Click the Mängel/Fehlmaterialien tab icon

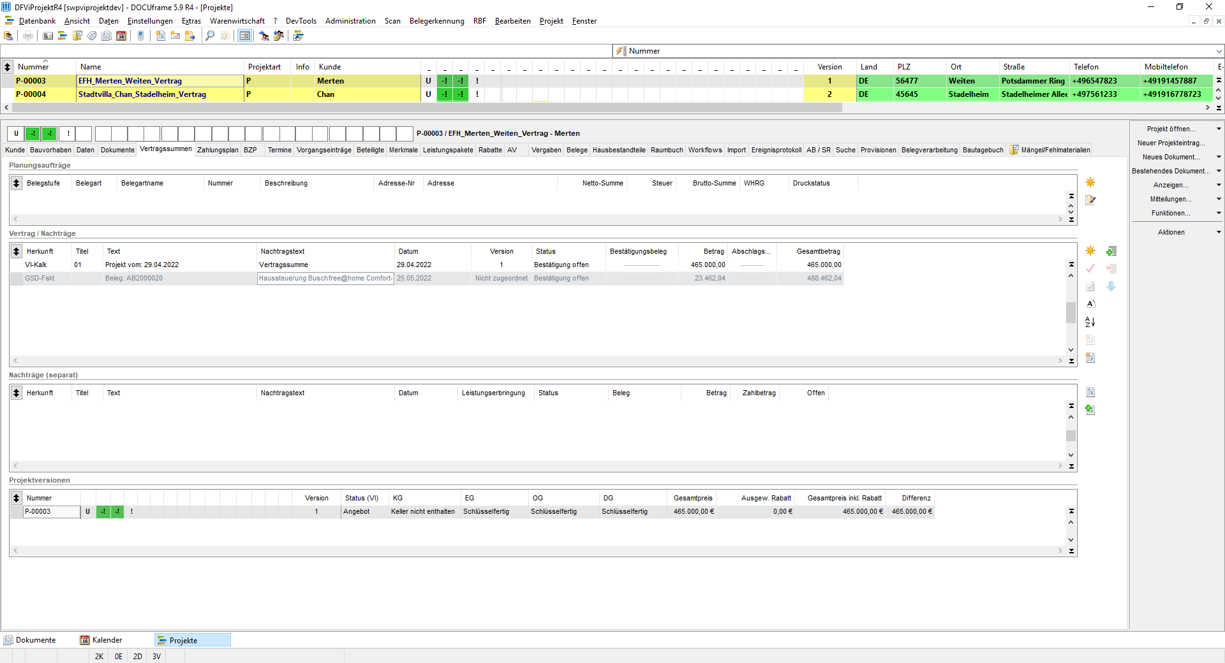pos(1014,150)
